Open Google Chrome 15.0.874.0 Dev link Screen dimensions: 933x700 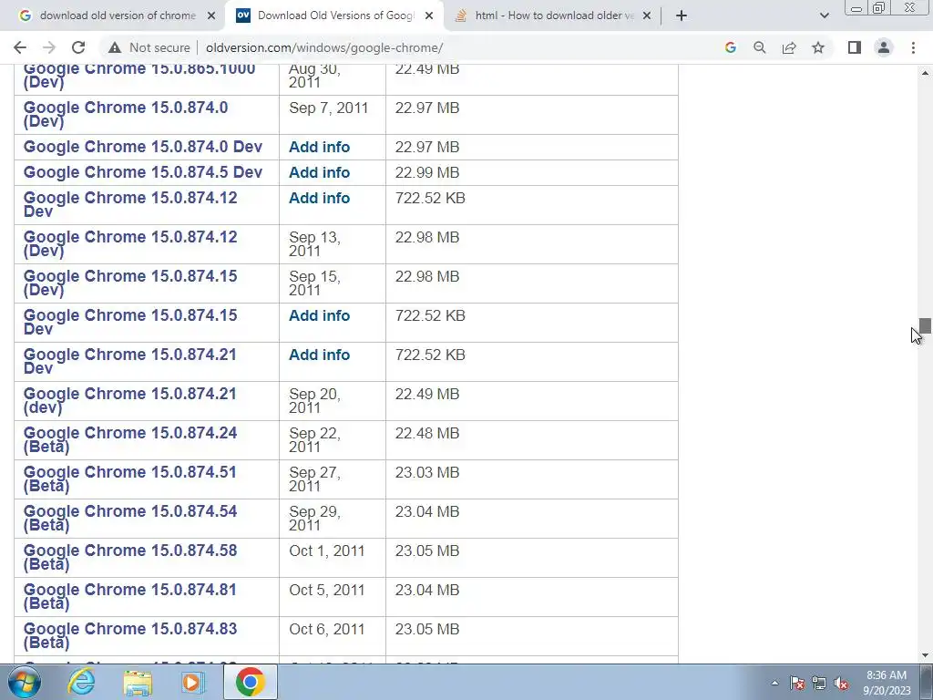pyautogui.click(x=143, y=147)
